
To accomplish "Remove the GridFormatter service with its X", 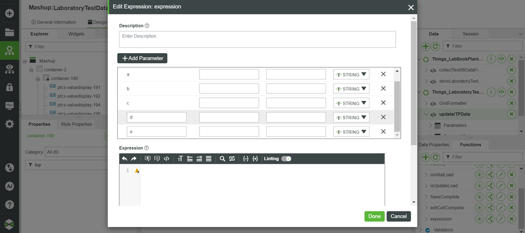I will click(511, 103).
